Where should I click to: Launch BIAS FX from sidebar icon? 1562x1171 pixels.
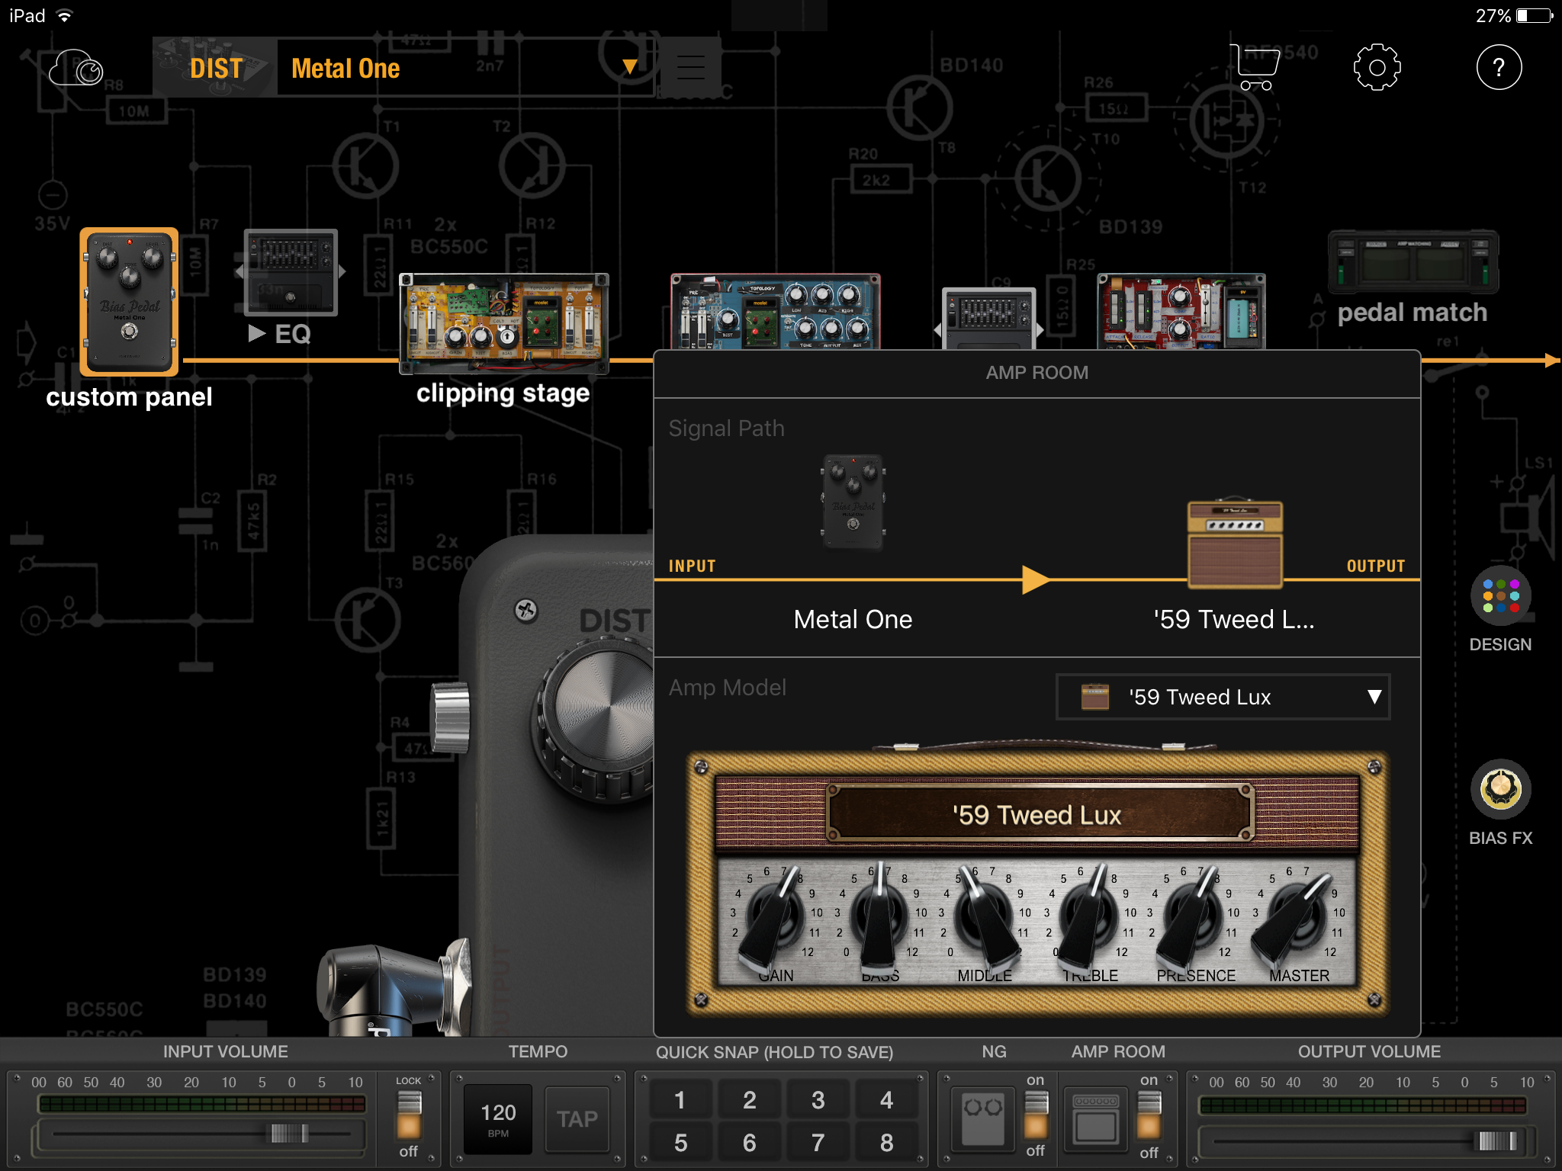[x=1500, y=789]
